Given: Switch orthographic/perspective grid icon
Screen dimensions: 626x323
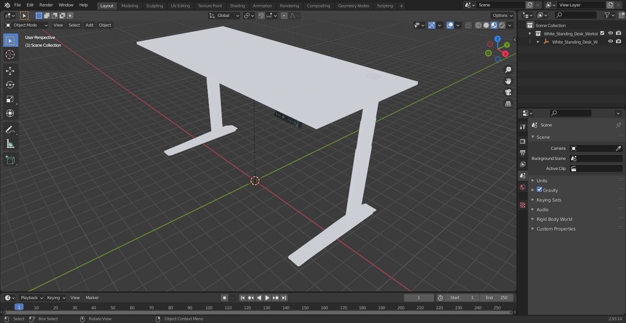Looking at the screenshot, I should pos(508,104).
